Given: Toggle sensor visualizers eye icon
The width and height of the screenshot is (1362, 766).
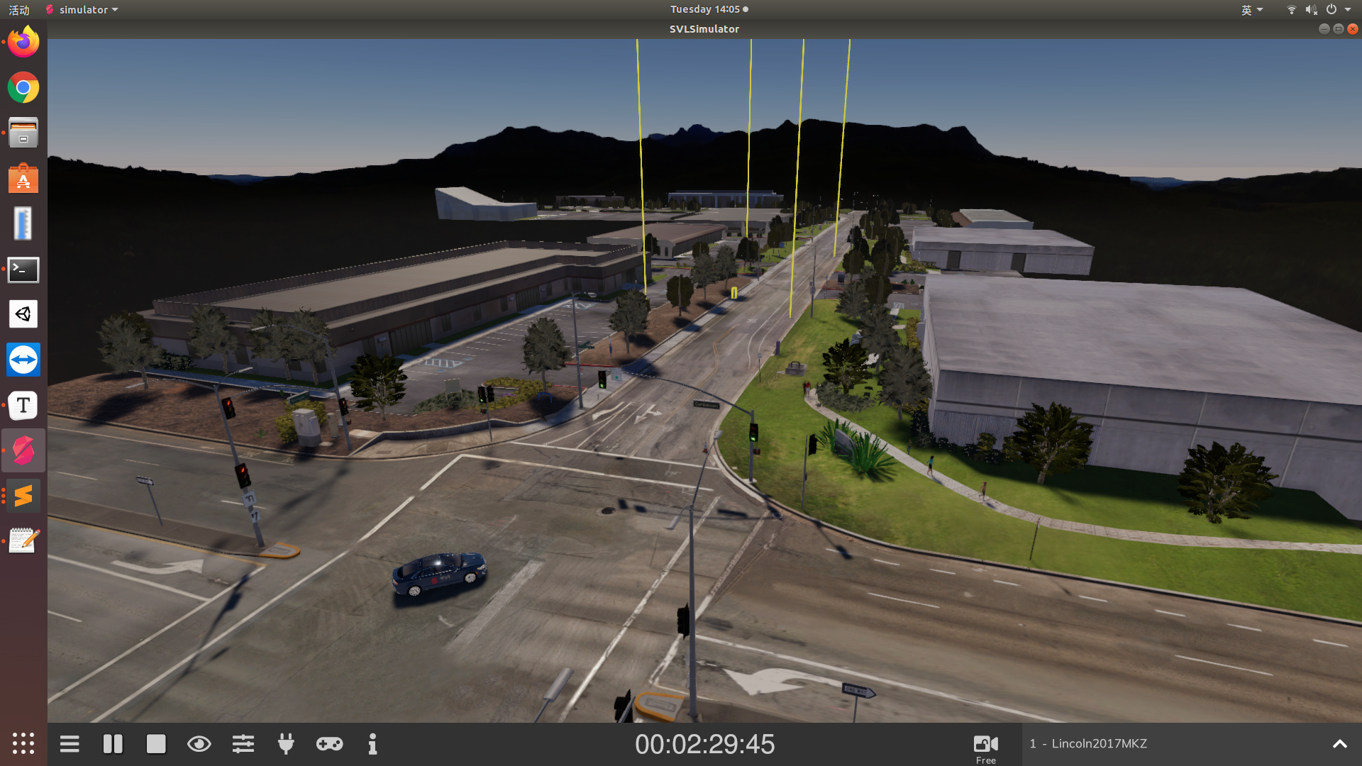Looking at the screenshot, I should (199, 744).
